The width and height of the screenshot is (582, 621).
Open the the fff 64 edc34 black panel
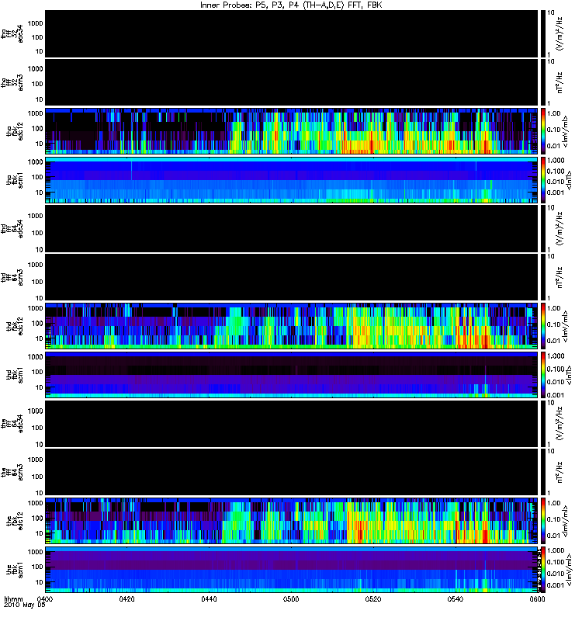[x=291, y=423]
